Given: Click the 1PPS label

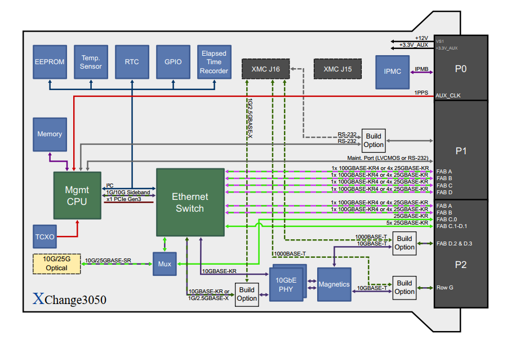Looking at the screenshot, I should tap(421, 93).
